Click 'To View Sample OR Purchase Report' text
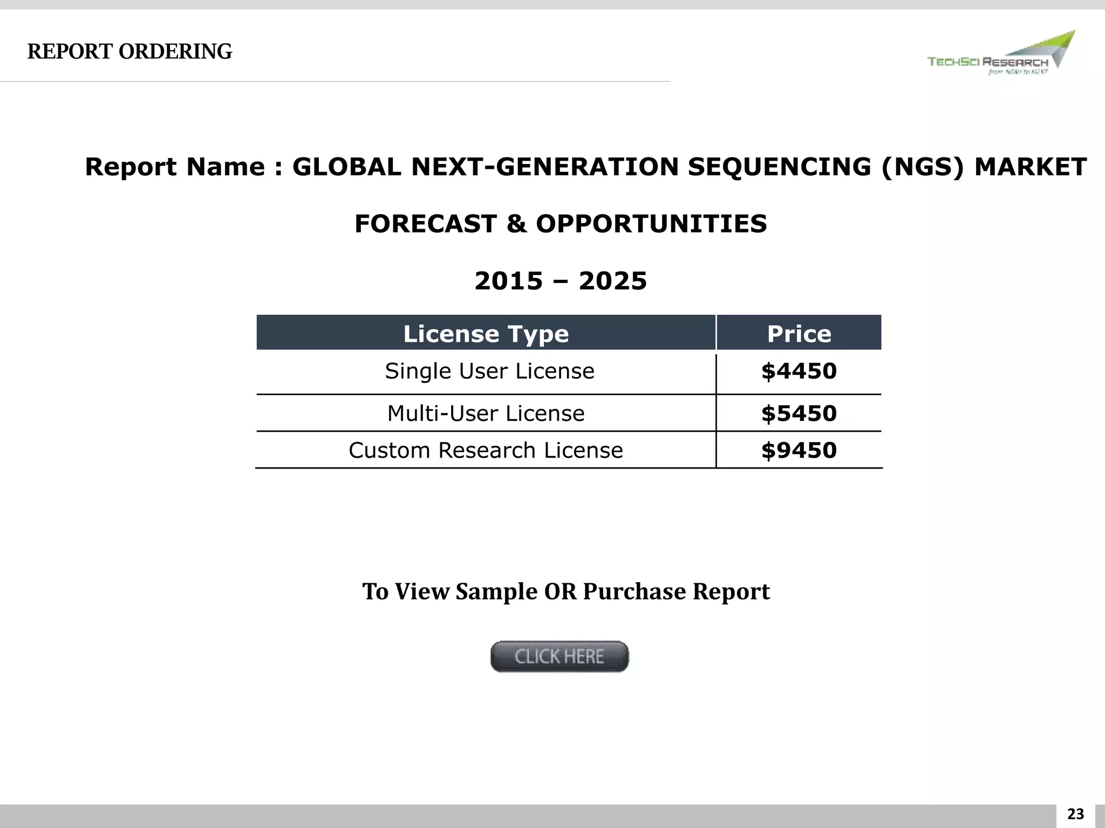 (x=566, y=591)
